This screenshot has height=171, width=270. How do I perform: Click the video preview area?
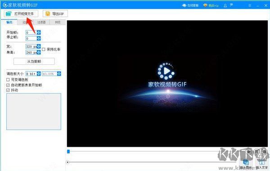tap(167, 84)
